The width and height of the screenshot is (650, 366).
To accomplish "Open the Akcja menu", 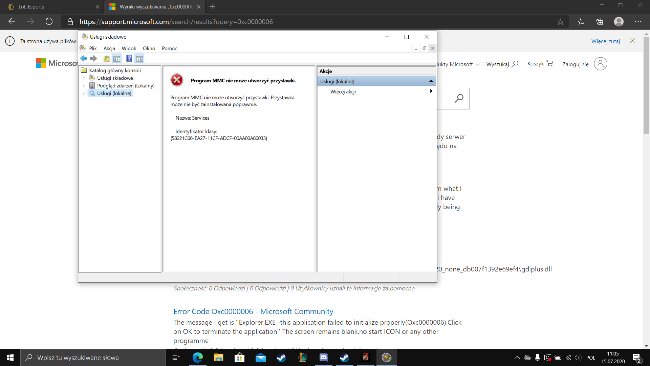I will point(109,48).
